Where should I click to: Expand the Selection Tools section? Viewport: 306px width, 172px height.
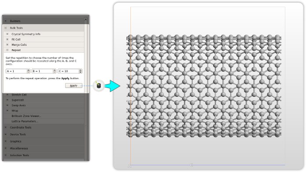pyautogui.click(x=5, y=155)
